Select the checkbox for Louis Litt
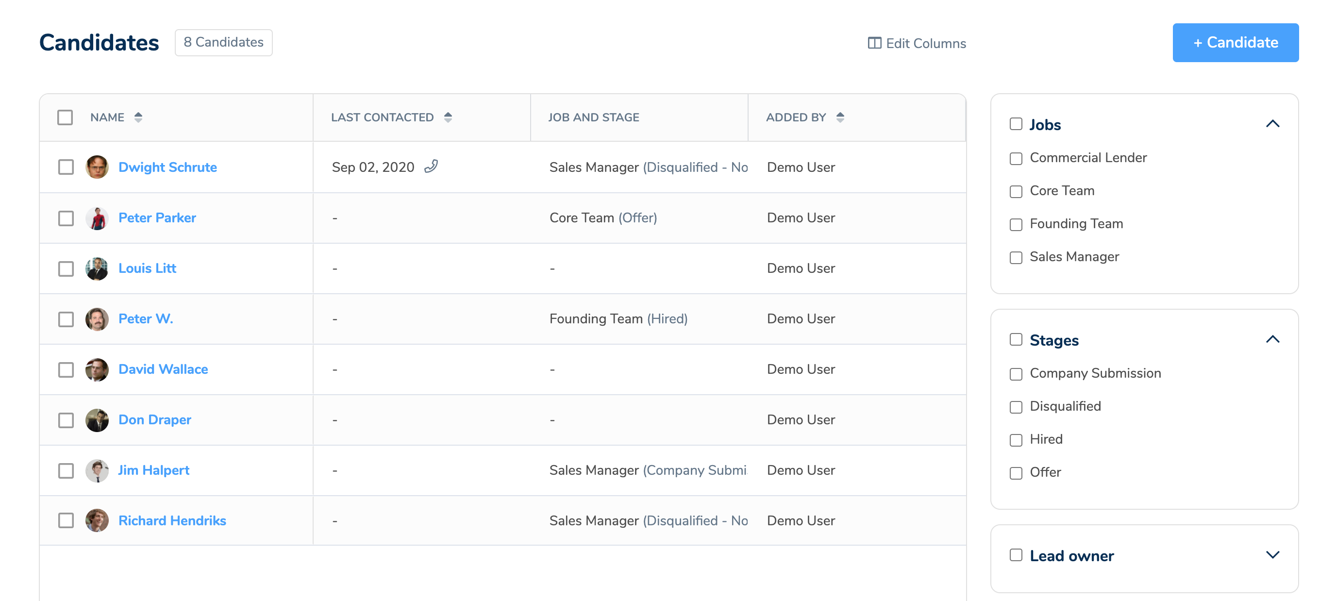The width and height of the screenshot is (1336, 601). click(66, 268)
